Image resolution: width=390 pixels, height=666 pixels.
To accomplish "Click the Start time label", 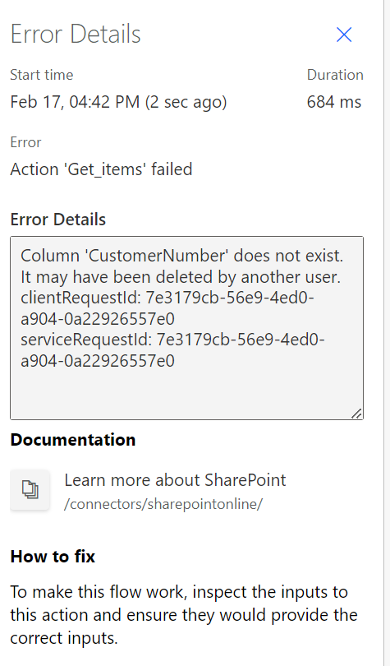I will pyautogui.click(x=42, y=75).
